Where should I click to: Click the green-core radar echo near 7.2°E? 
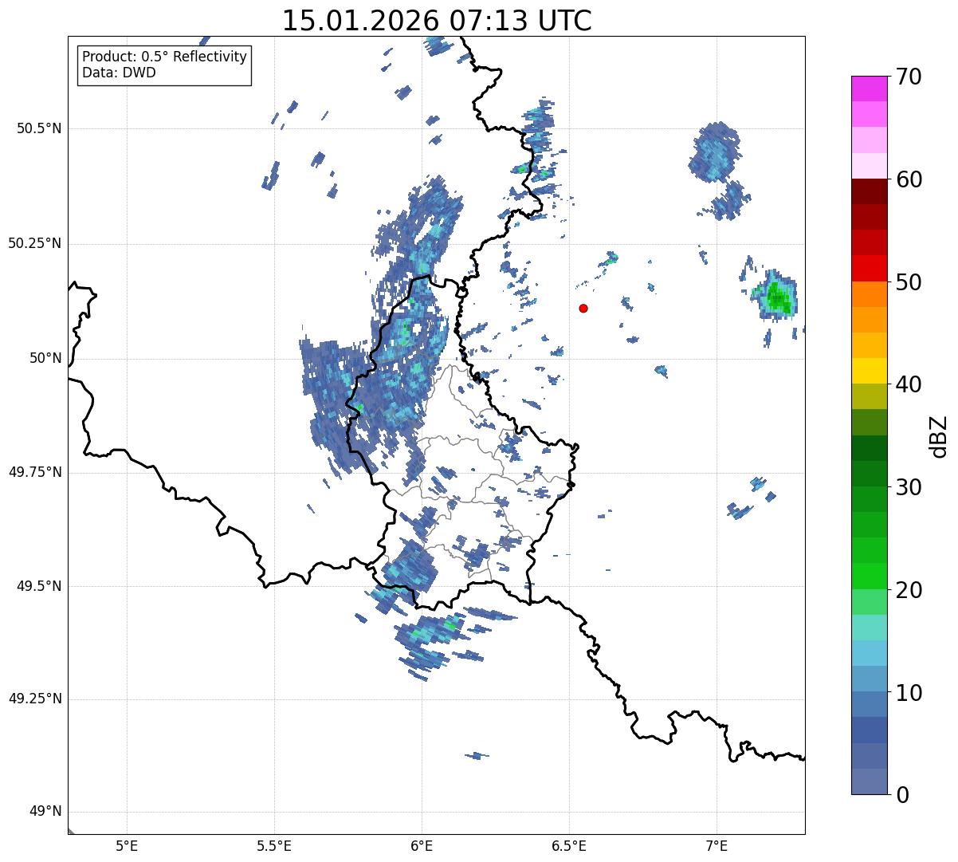tap(778, 297)
